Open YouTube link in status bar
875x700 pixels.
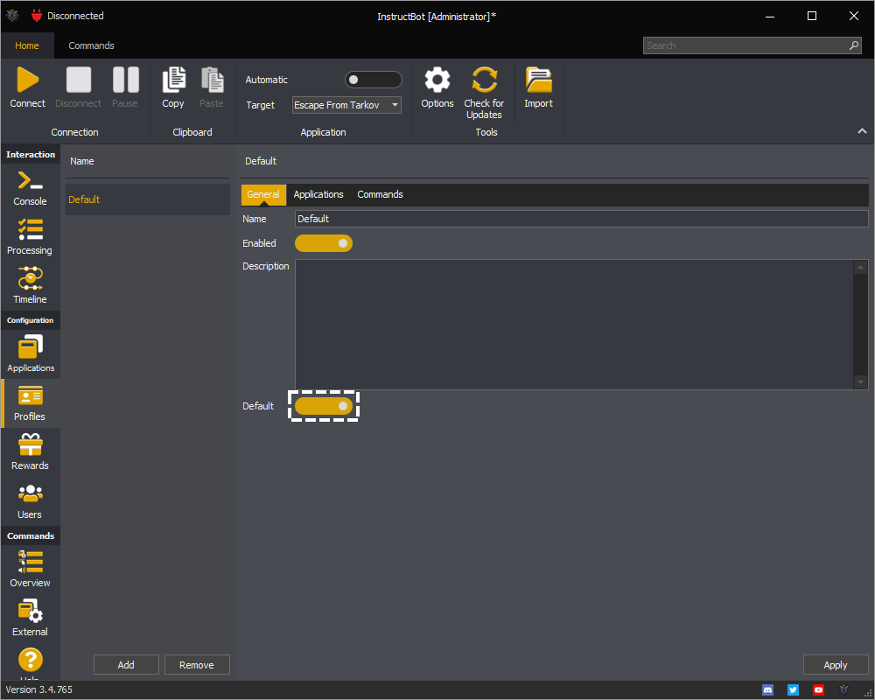tap(818, 690)
